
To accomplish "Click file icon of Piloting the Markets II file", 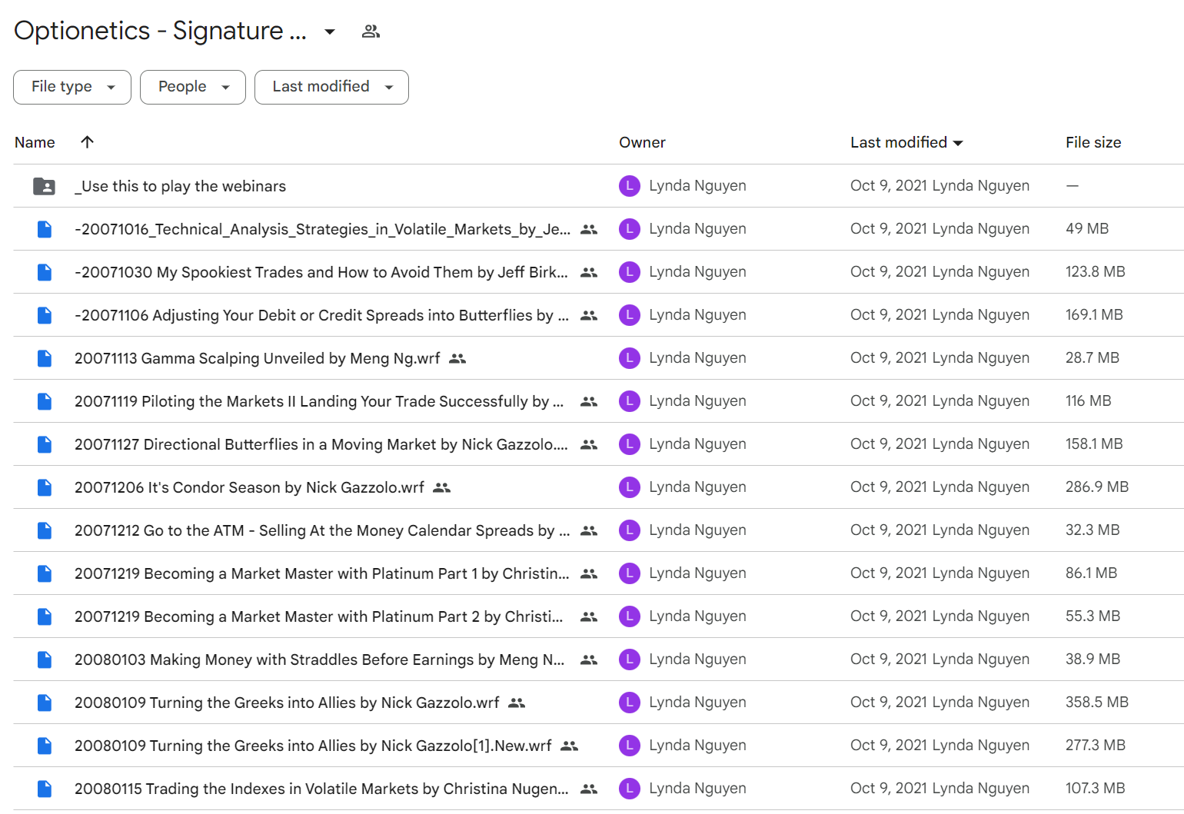I will click(x=45, y=401).
